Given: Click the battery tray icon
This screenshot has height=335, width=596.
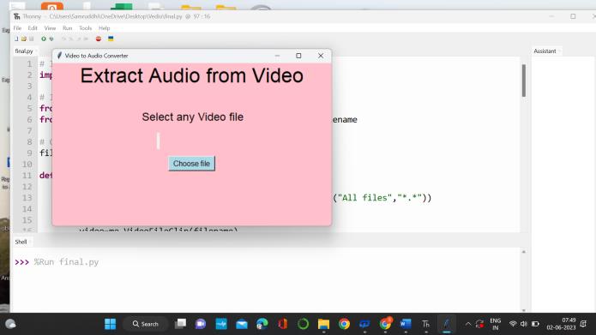Looking at the screenshot, I should pos(535,324).
